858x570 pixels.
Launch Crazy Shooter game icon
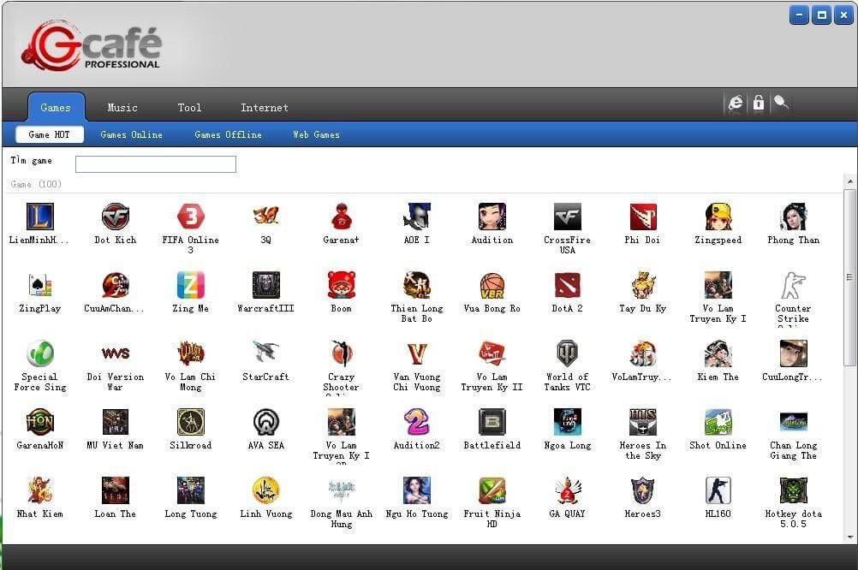(x=342, y=353)
